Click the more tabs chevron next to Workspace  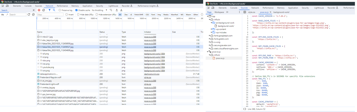coord(227,12)
